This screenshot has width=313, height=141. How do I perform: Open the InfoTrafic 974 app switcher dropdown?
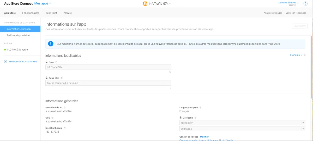tap(160, 4)
